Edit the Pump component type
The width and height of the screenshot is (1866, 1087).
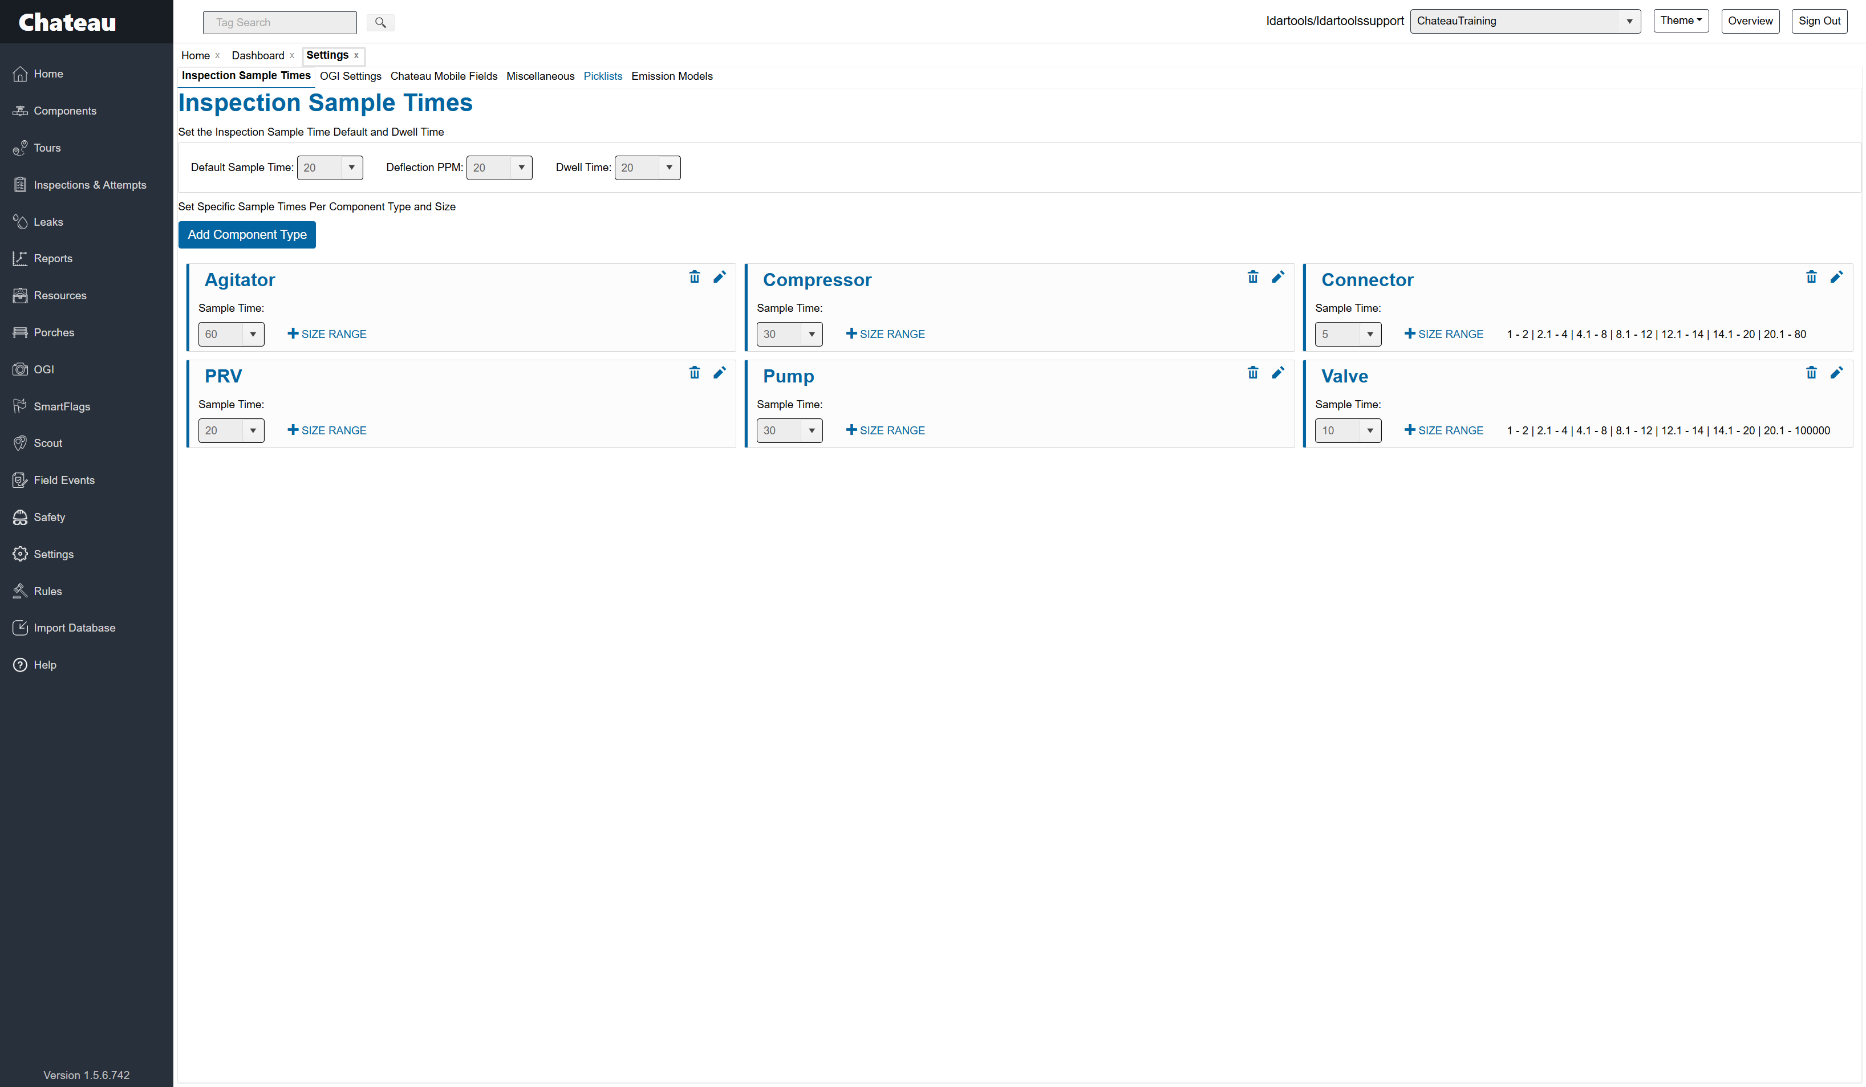pos(1278,373)
